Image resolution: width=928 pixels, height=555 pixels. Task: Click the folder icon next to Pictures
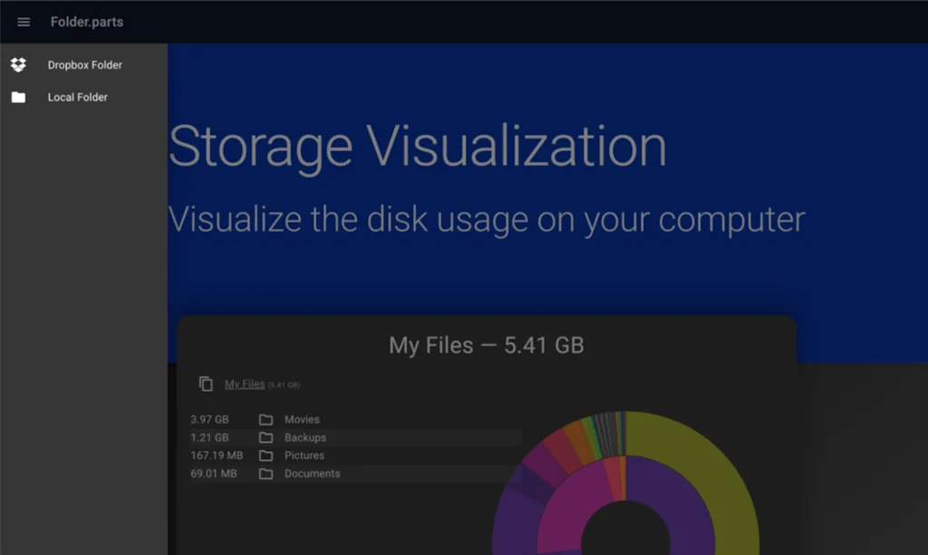click(265, 455)
